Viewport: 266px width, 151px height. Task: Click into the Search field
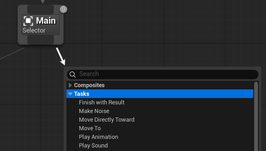point(163,74)
